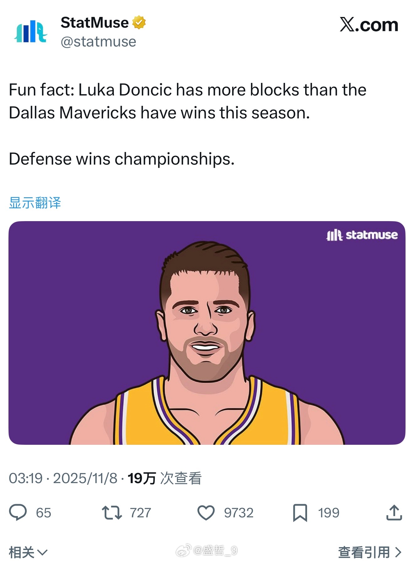Open 查看引用 quotes link
The height and width of the screenshot is (561, 414).
[x=369, y=552]
